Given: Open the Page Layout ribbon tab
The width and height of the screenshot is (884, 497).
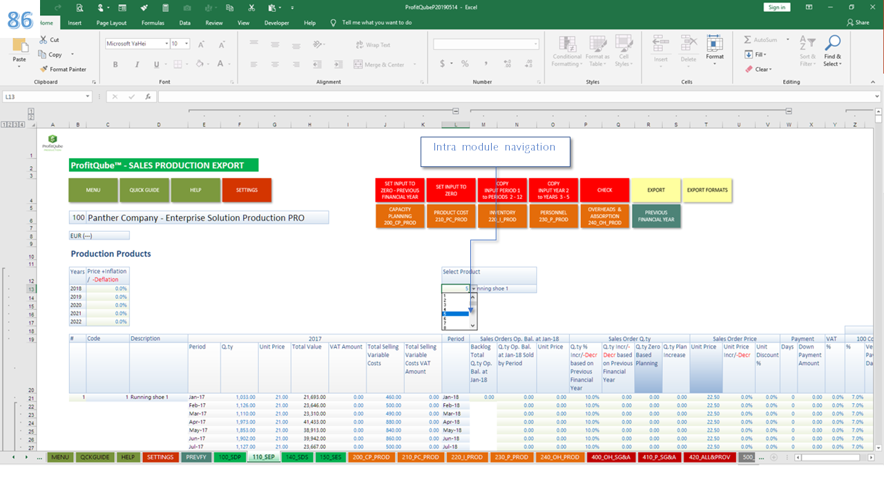Looking at the screenshot, I should [x=111, y=23].
